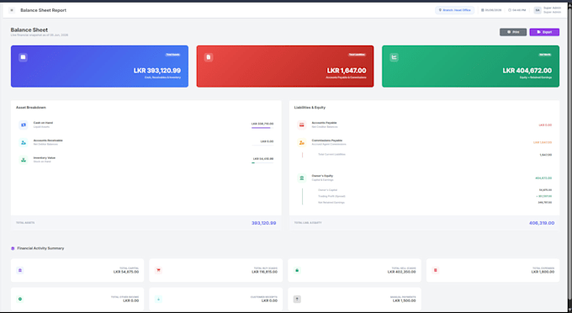Click the Accounts Payable icon
Viewport: 572px width, 313px height.
[x=302, y=125]
